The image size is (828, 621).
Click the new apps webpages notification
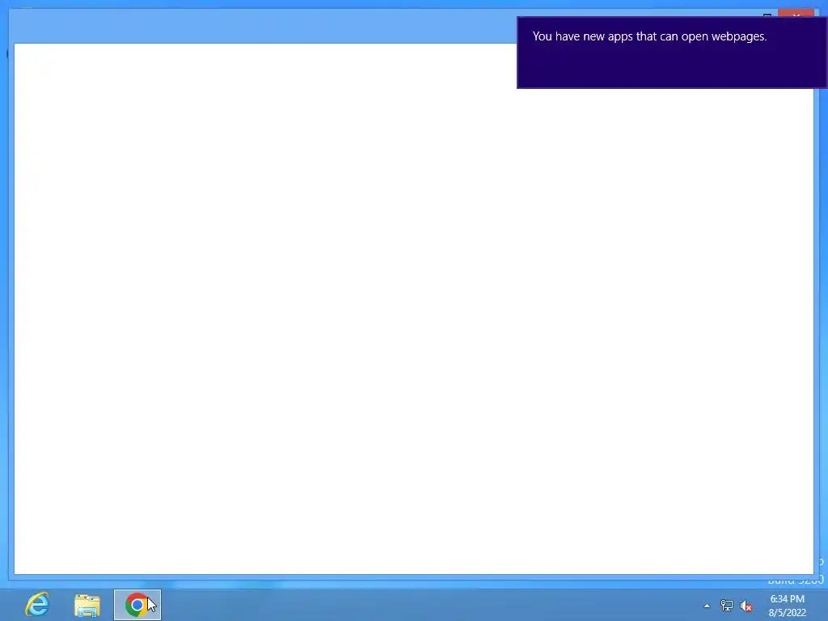672,53
